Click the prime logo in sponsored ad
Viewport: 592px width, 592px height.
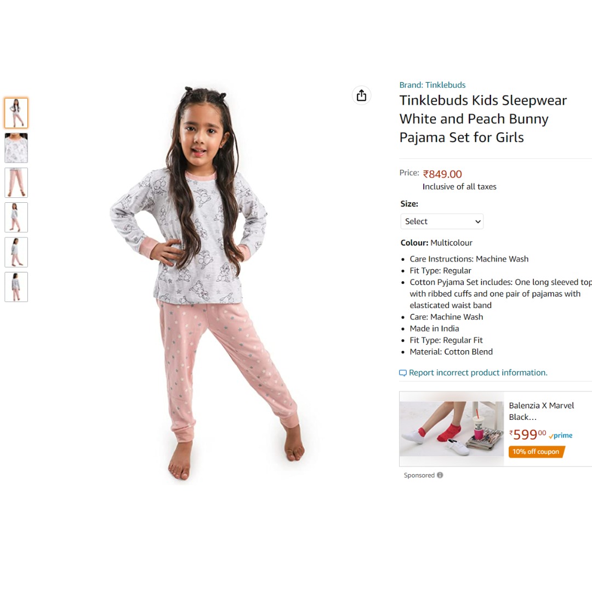click(x=561, y=436)
